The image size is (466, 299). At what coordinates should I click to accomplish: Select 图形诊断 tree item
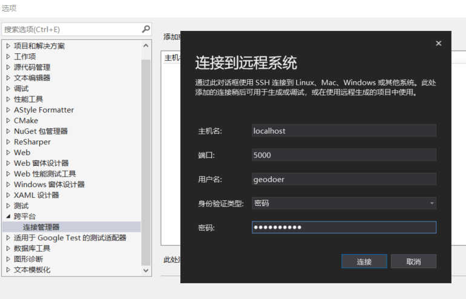[28, 259]
